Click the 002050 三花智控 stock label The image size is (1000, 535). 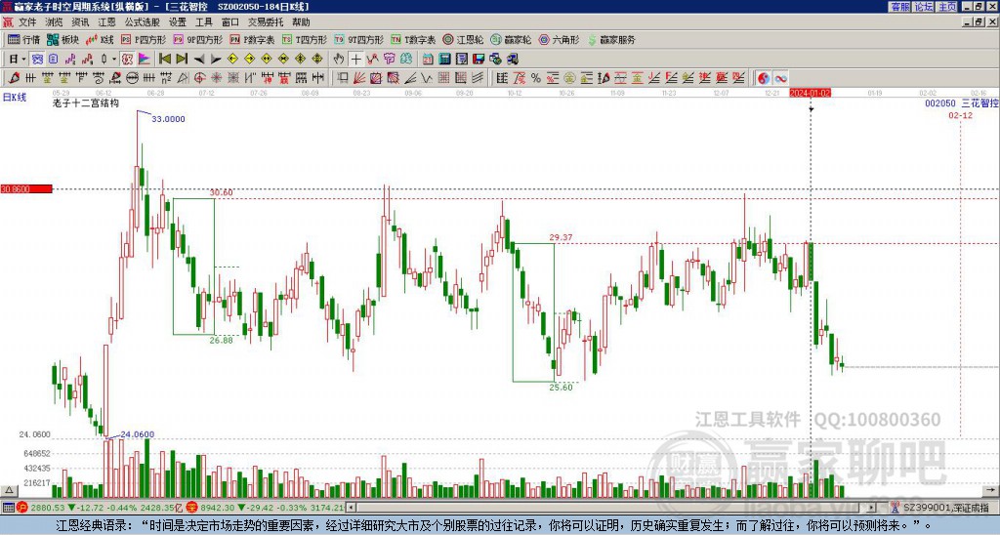pos(962,103)
